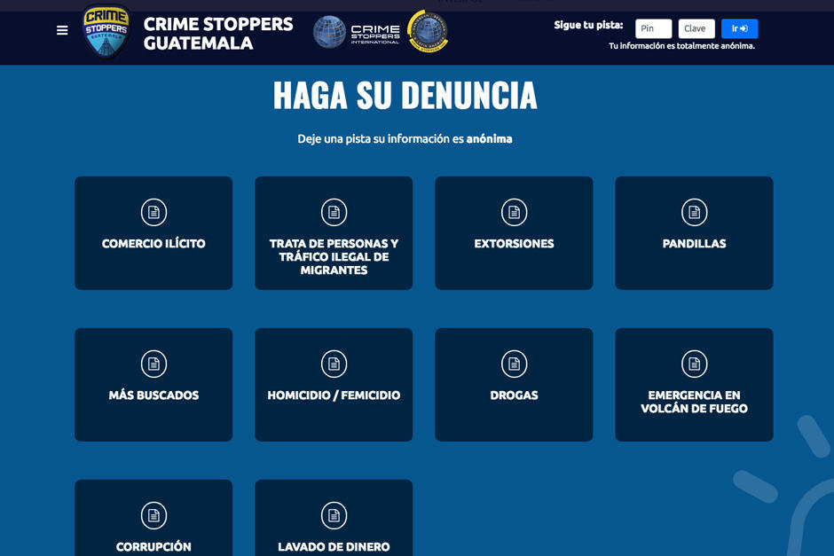Select the Comercio Ilícito label
The image size is (834, 556).
pos(153,244)
